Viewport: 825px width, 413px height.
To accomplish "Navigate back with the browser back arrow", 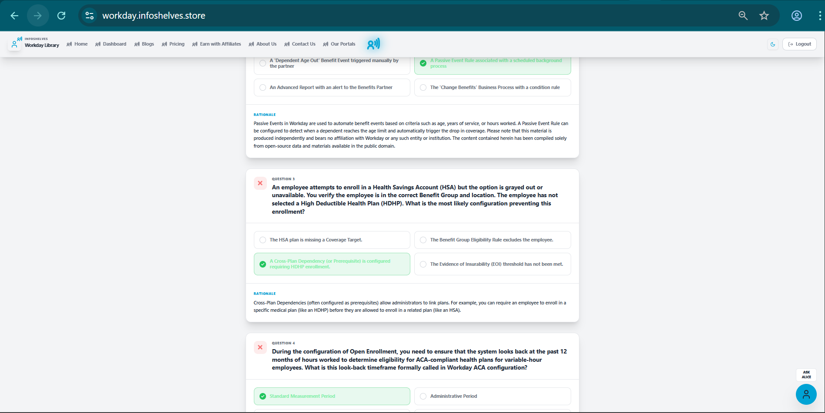I will pyautogui.click(x=14, y=15).
